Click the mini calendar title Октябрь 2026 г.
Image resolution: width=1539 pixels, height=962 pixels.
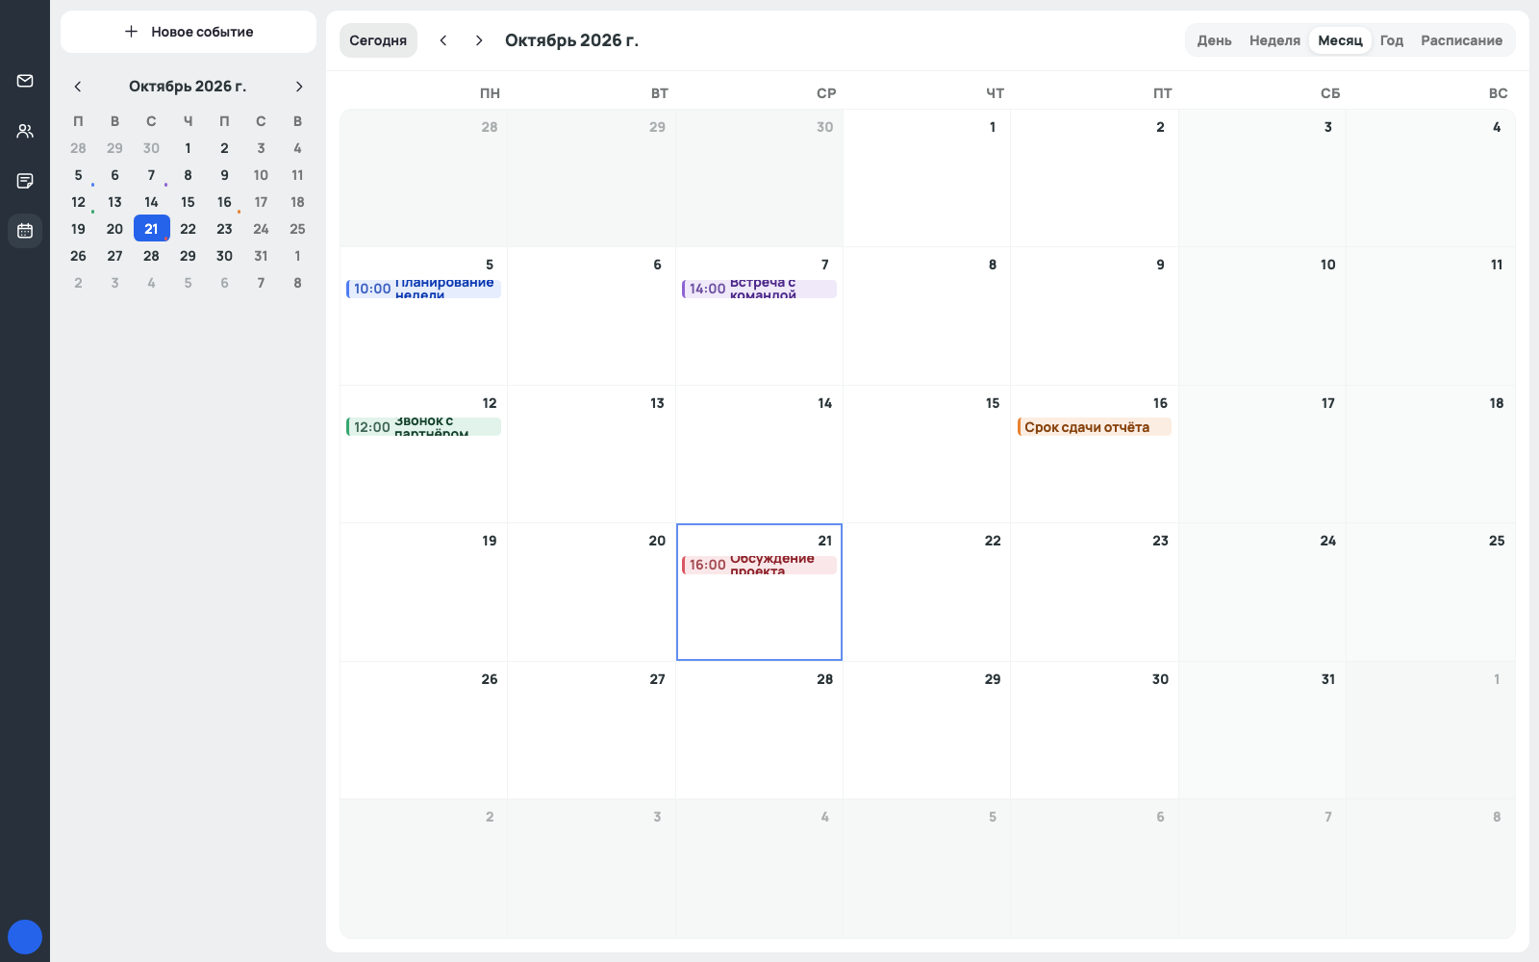point(188,87)
